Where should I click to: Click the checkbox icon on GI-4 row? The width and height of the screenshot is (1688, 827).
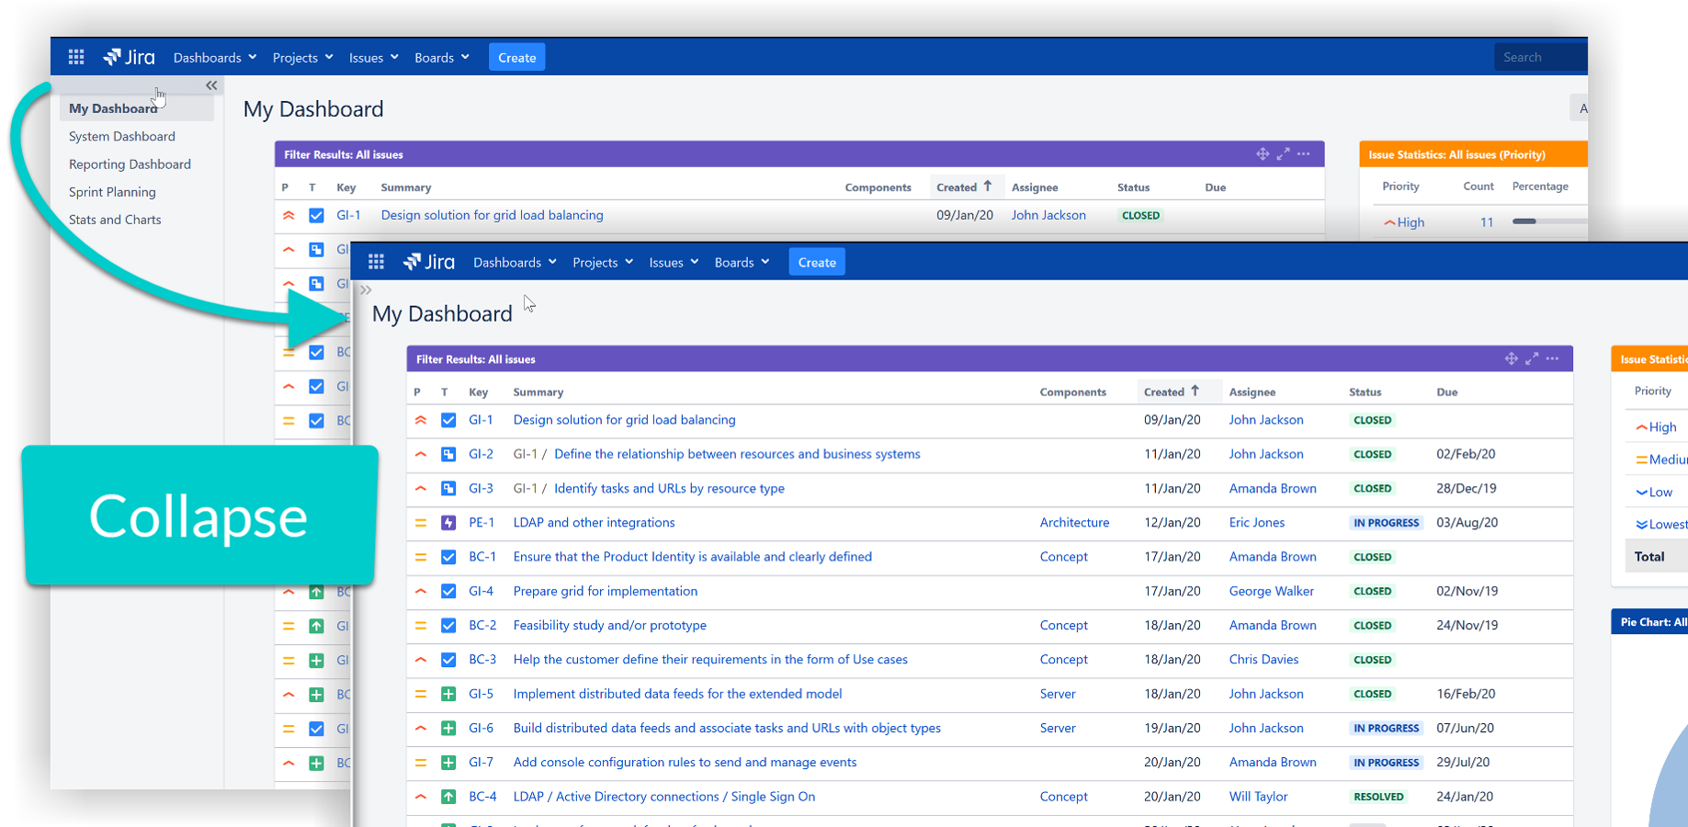pyautogui.click(x=448, y=591)
